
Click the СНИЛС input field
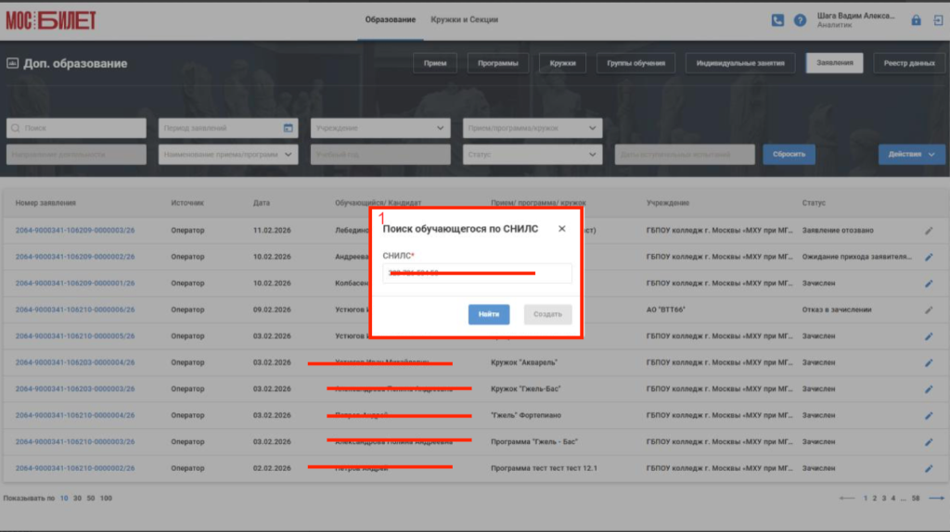click(x=477, y=273)
